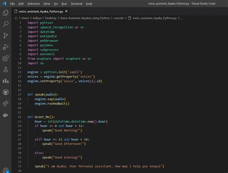228x173 pixels.
Task: Open the Explorer view in activity bar
Action: click(x=6, y=13)
